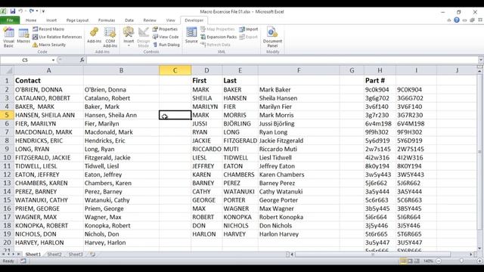The height and width of the screenshot is (272, 484).
Task: Expand the formula bar
Action: [481, 60]
